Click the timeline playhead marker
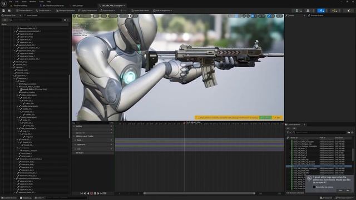This screenshot has height=200, width=356. [184, 123]
